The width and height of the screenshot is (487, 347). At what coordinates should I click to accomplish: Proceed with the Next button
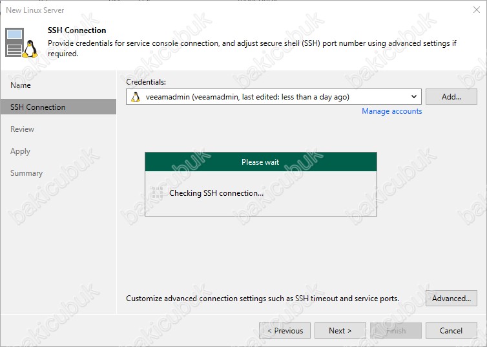pos(340,331)
